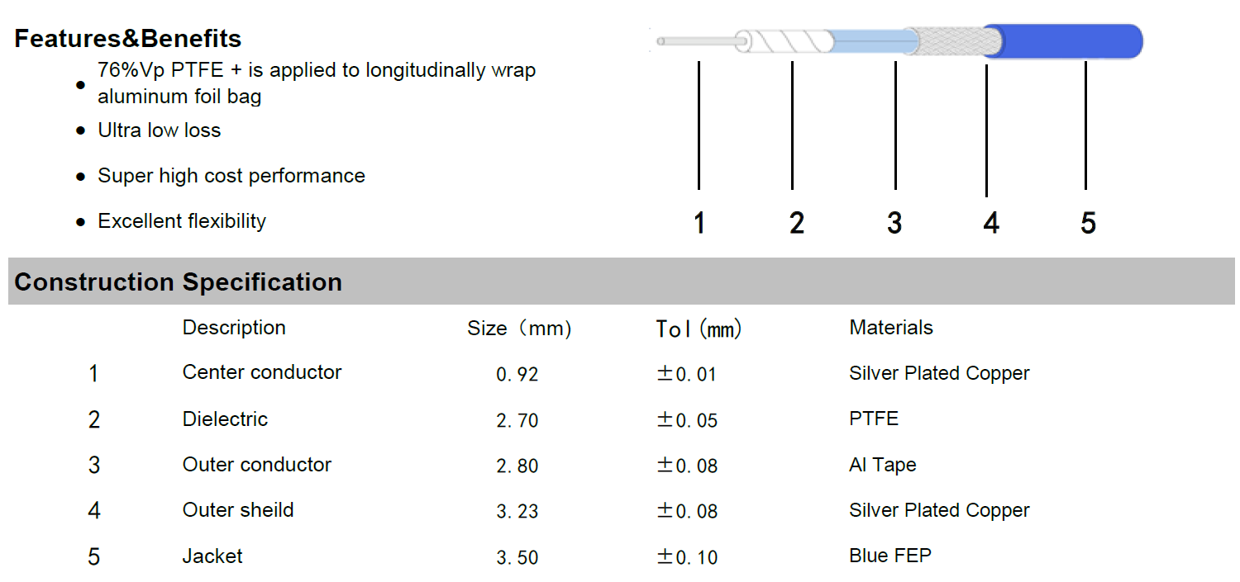Select the Center conductor row label
The image size is (1240, 582).
(x=262, y=372)
